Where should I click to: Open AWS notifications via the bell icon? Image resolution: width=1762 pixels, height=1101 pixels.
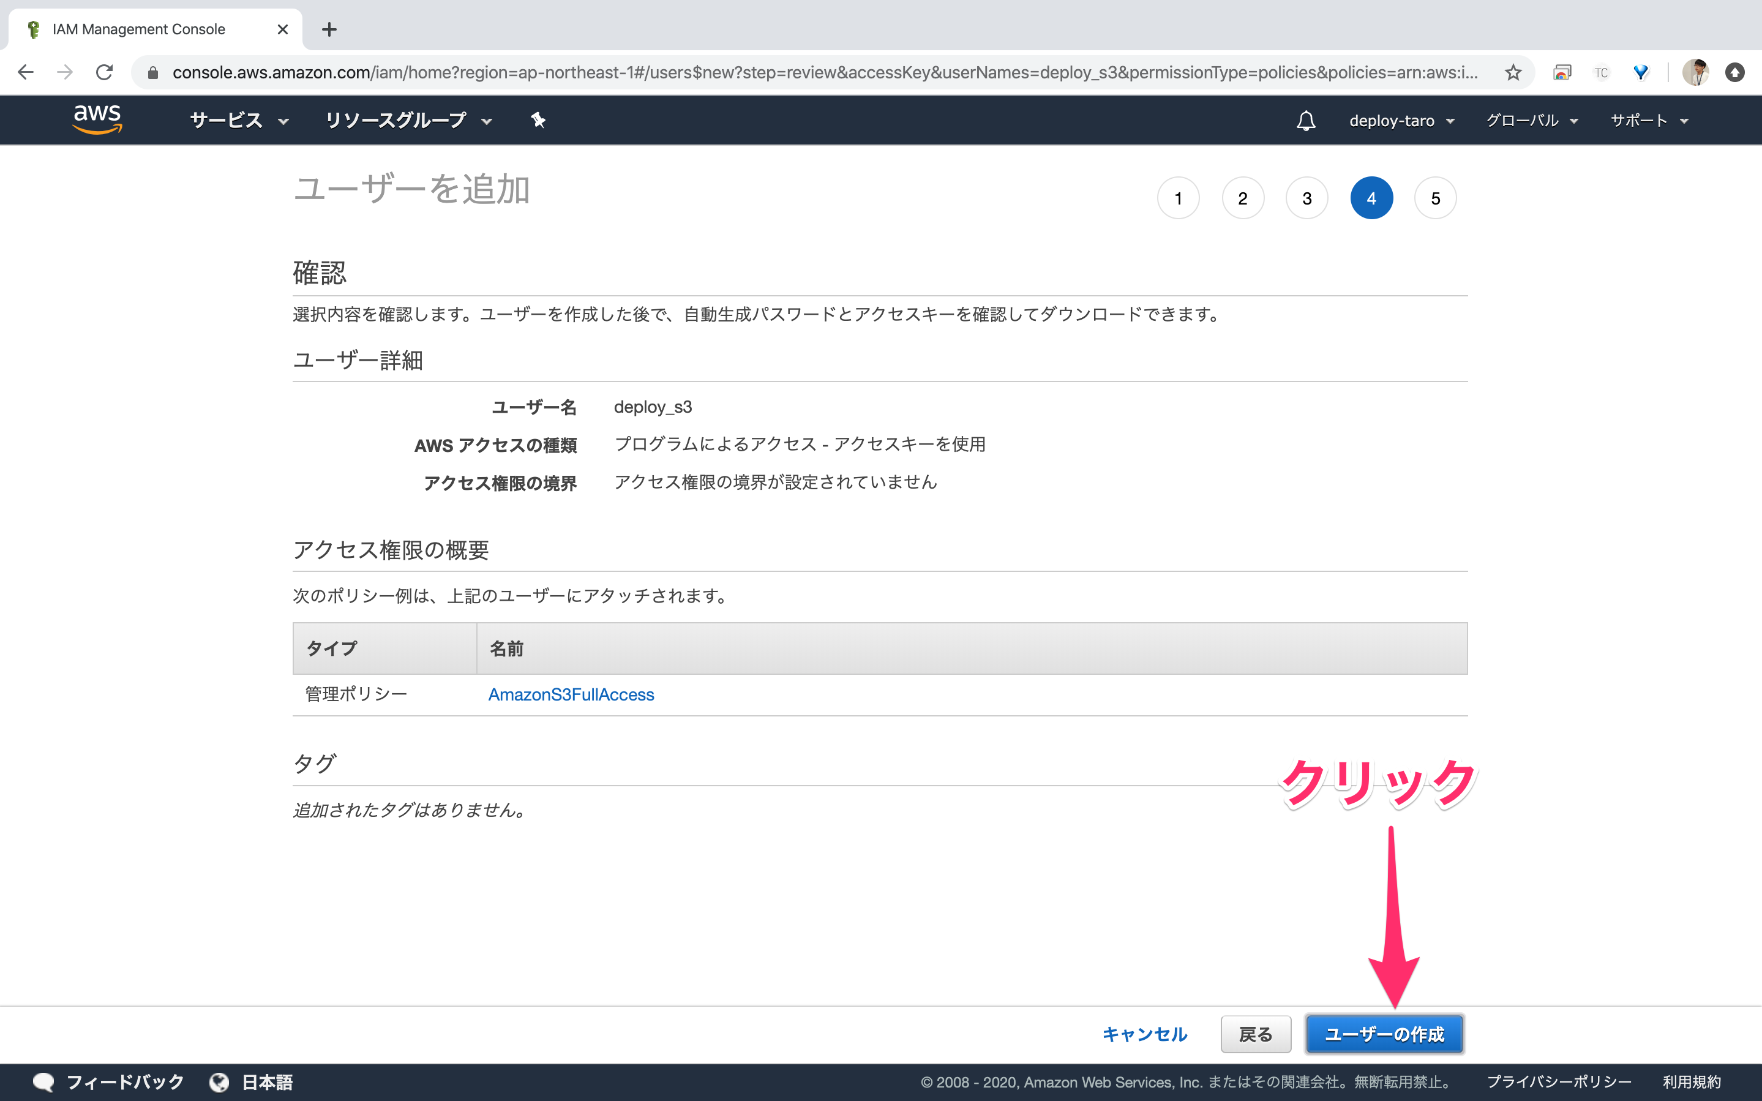pos(1305,120)
